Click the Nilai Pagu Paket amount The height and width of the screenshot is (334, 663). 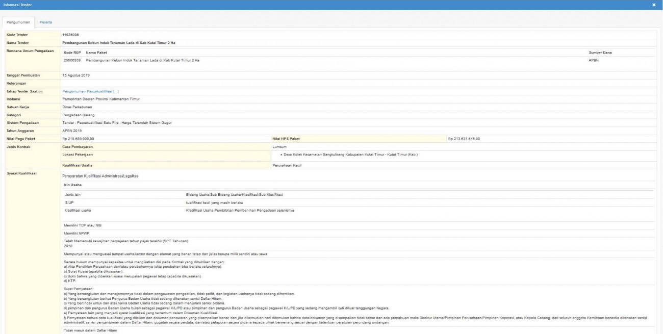78,138
